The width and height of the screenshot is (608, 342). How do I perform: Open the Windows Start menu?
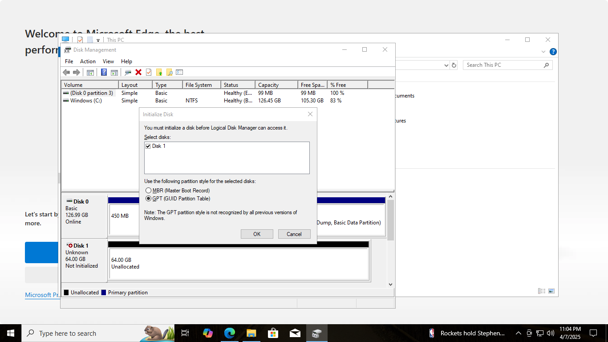pyautogui.click(x=11, y=333)
